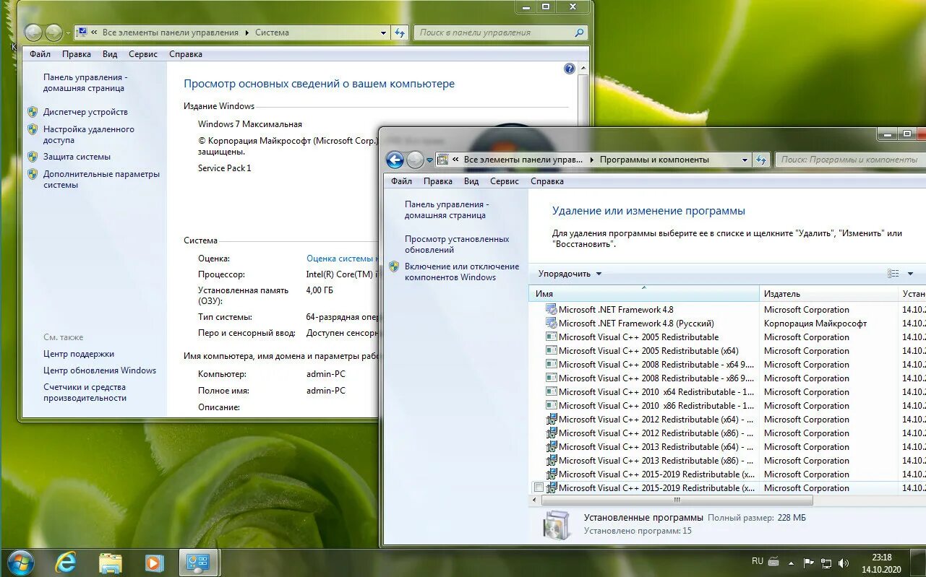Viewport: 926px width, 577px height.
Task: Click icon of Visual C++ 2005 Redistributable (x64)
Action: pos(552,351)
